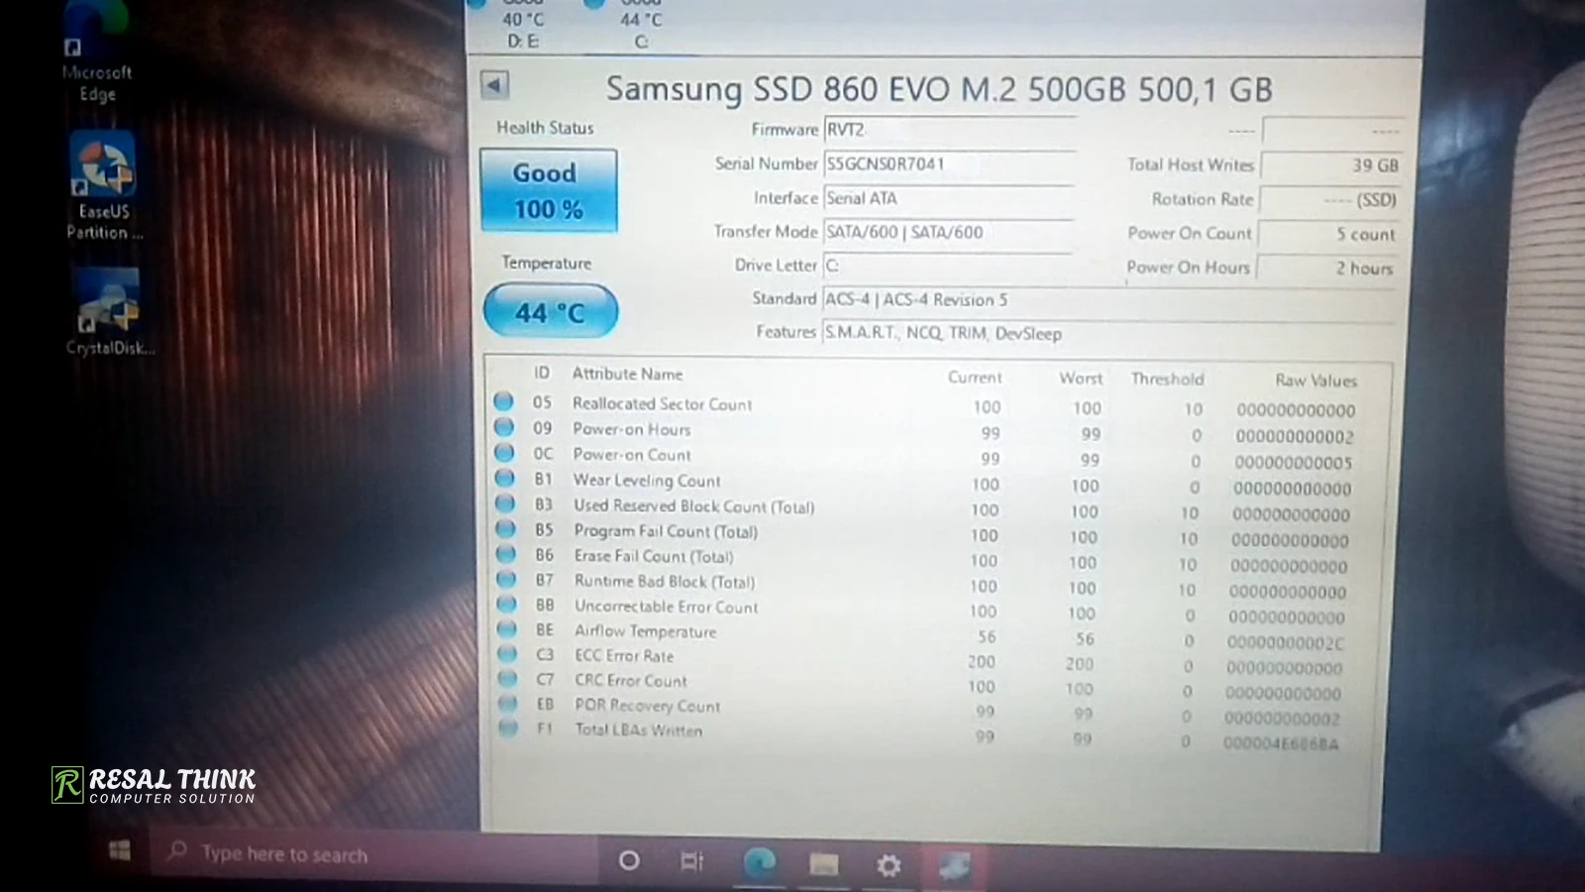Click the Interface field showing Serial ATA
This screenshot has width=1585, height=892.
point(949,198)
